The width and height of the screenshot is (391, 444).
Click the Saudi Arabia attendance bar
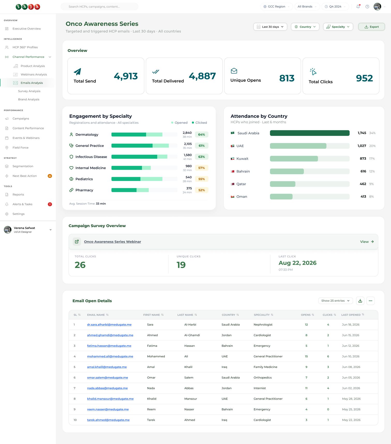coord(310,133)
